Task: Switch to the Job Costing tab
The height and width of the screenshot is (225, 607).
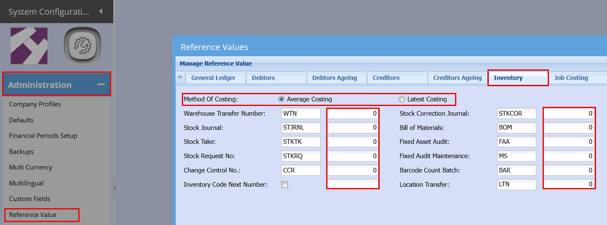Action: click(571, 78)
